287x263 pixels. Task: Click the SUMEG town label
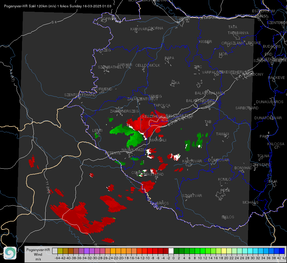click(x=155, y=96)
